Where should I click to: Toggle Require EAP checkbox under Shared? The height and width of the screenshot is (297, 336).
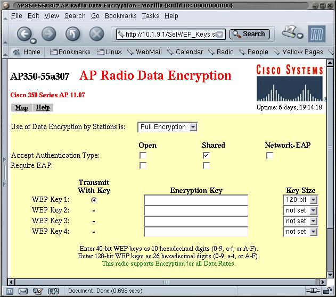pos(206,165)
